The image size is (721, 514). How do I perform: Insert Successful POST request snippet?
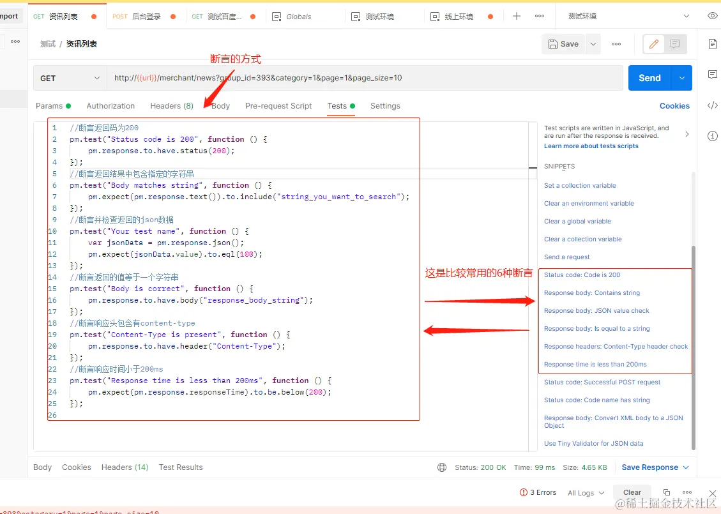(602, 382)
